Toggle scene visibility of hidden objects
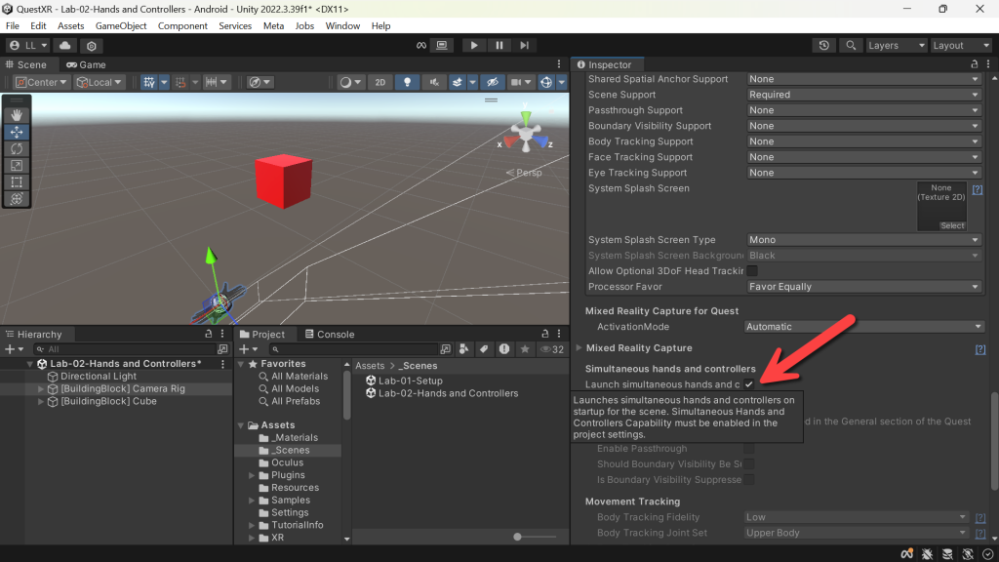This screenshot has width=999, height=562. (x=493, y=82)
